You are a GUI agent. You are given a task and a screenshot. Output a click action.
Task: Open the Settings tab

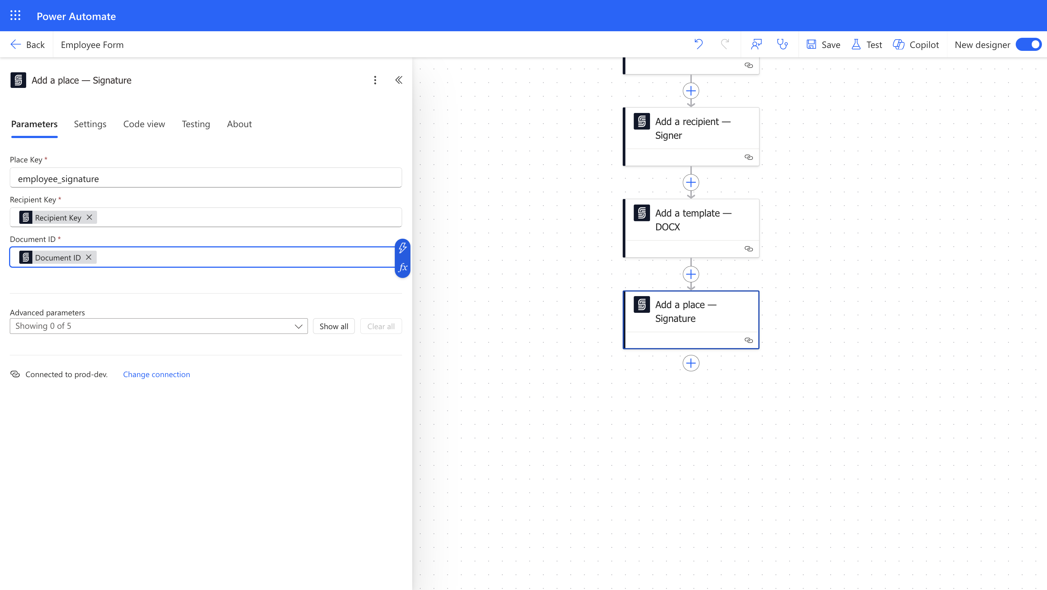click(x=90, y=124)
